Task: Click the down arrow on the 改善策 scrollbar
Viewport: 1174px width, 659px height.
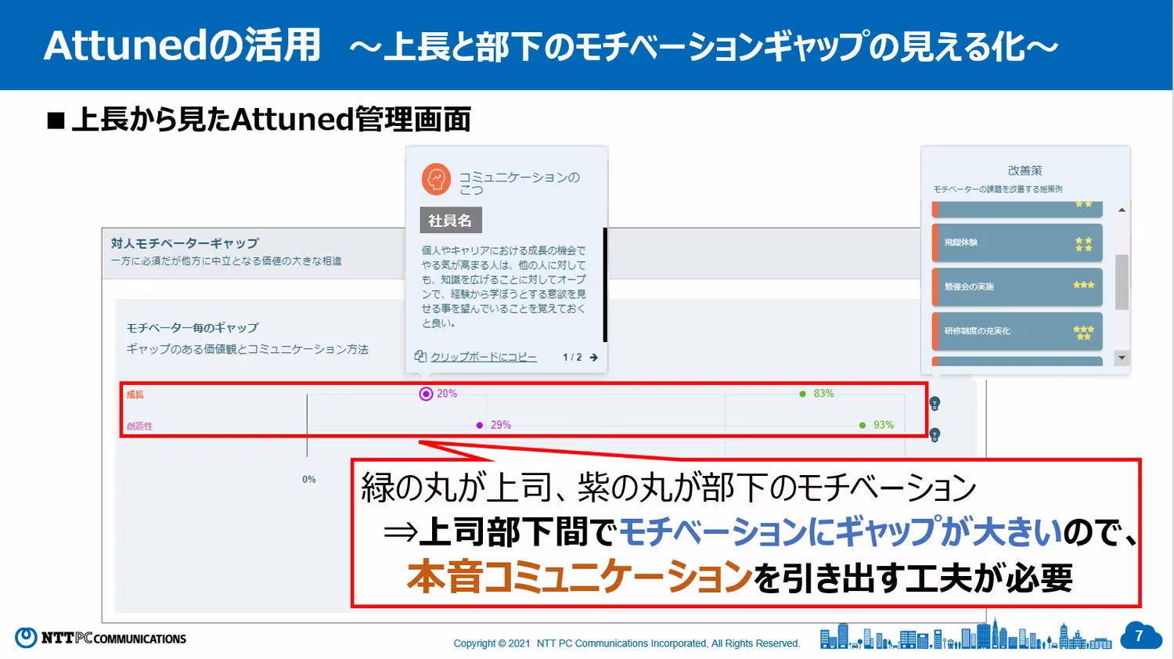Action: 1121,358
